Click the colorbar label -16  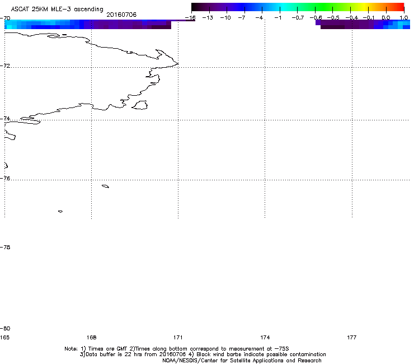pyautogui.click(x=190, y=18)
